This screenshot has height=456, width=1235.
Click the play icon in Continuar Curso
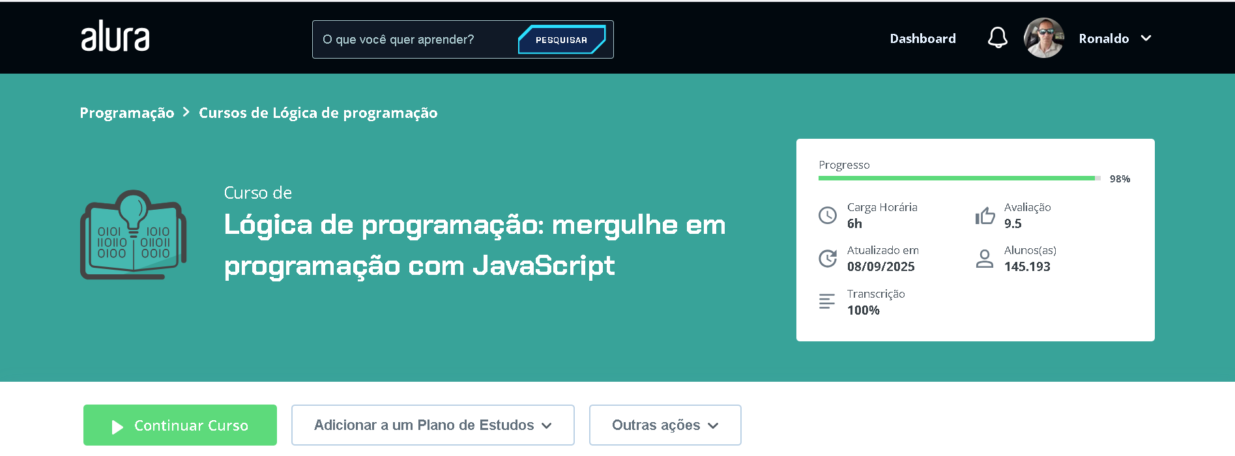click(x=117, y=427)
